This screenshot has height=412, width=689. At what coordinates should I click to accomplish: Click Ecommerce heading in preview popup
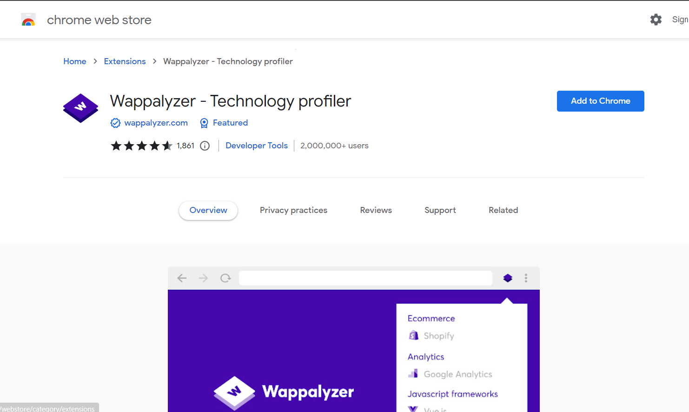point(431,319)
